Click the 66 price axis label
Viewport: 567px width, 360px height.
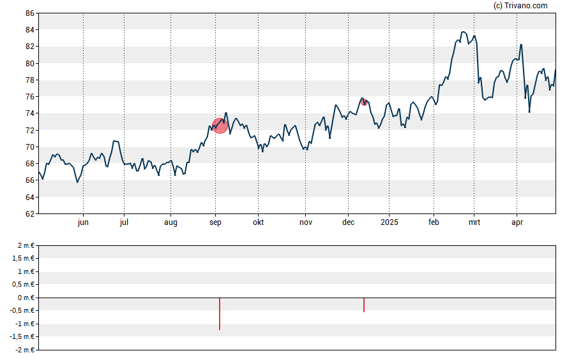tap(30, 180)
